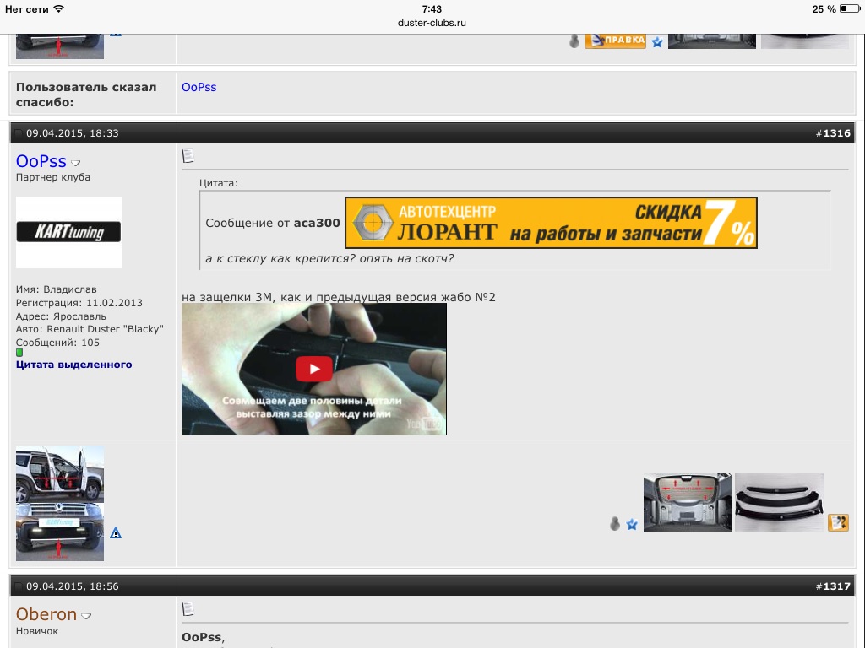
Task: Click the blue star icon in post 1316
Action: tap(632, 524)
